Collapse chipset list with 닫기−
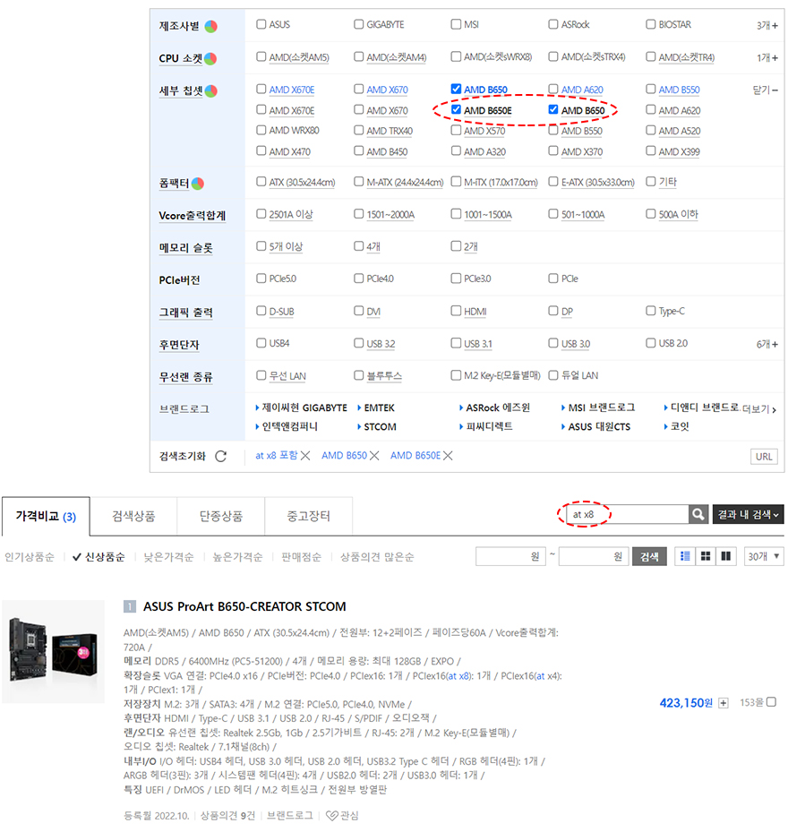This screenshot has height=832, width=788. click(766, 90)
